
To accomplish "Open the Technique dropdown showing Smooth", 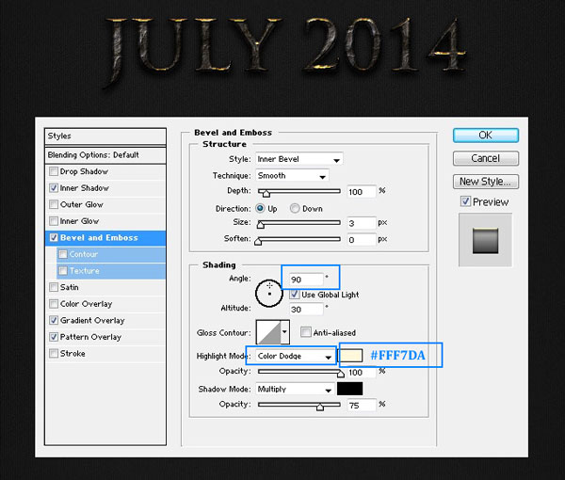I will [x=292, y=175].
